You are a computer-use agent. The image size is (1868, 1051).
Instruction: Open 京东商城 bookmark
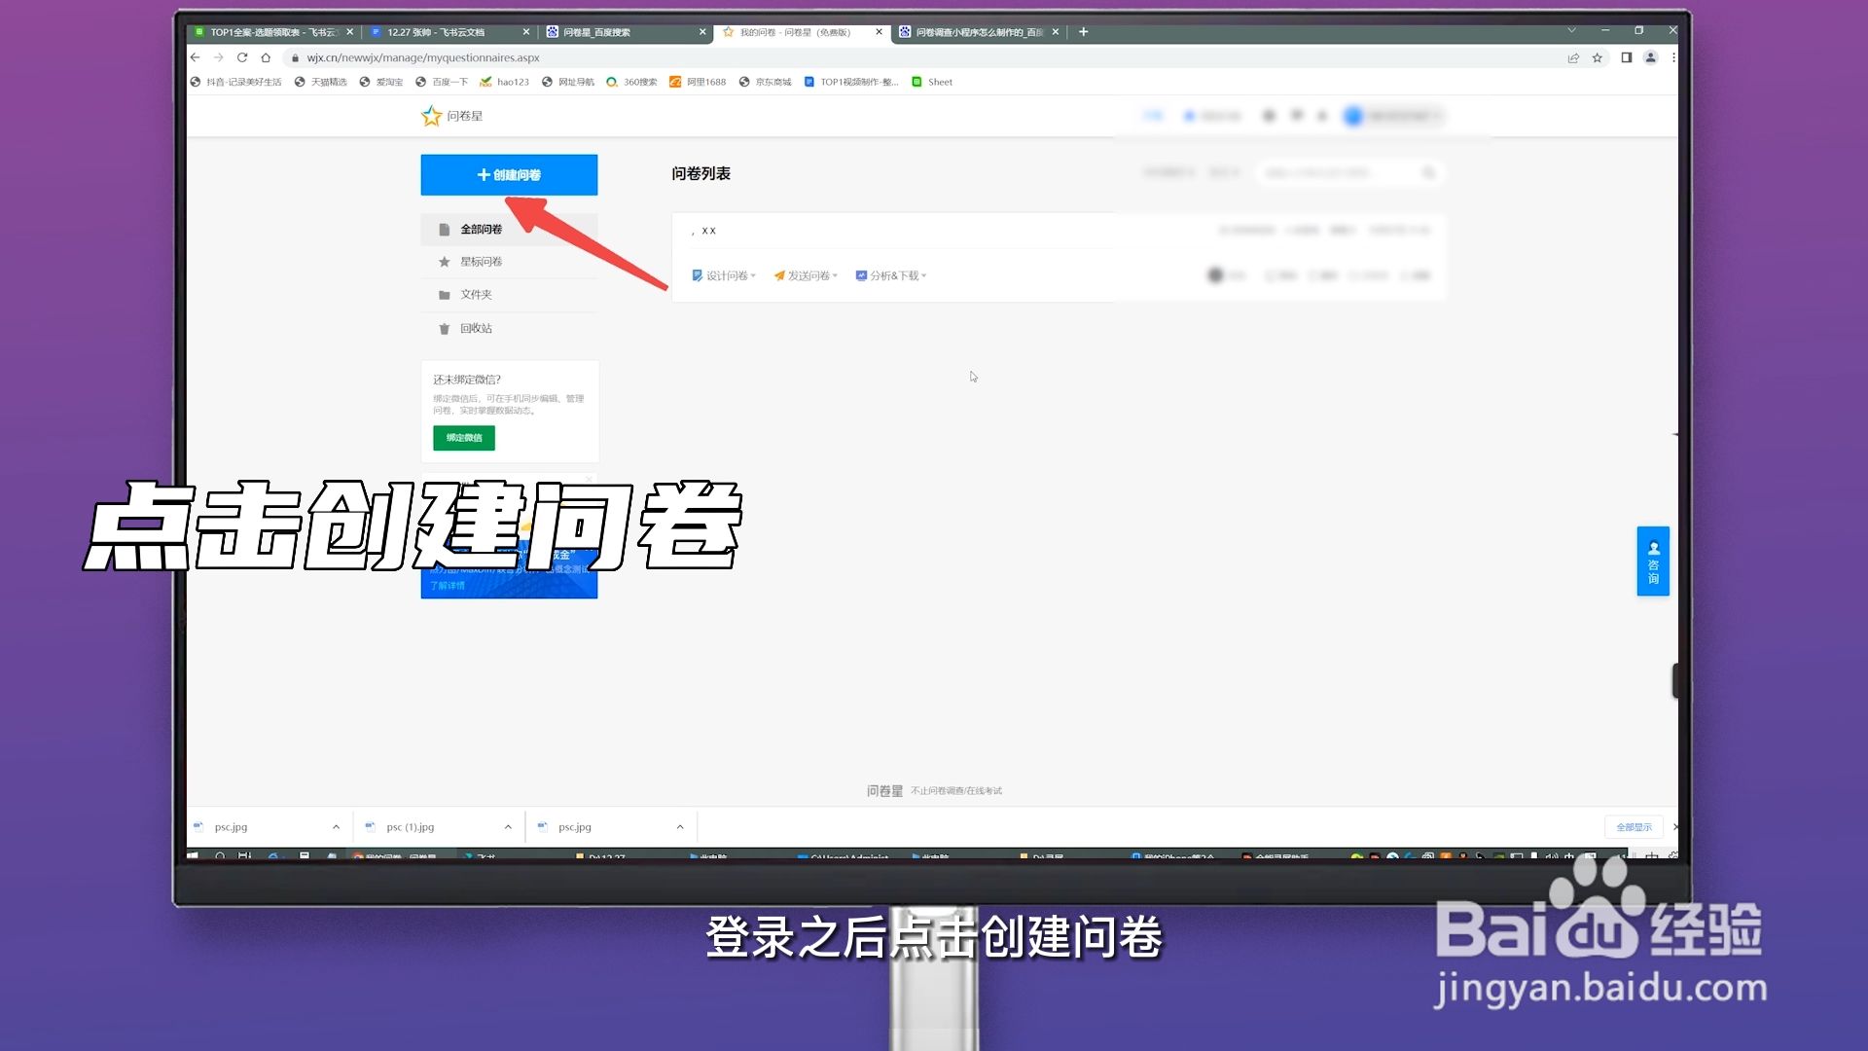(766, 82)
